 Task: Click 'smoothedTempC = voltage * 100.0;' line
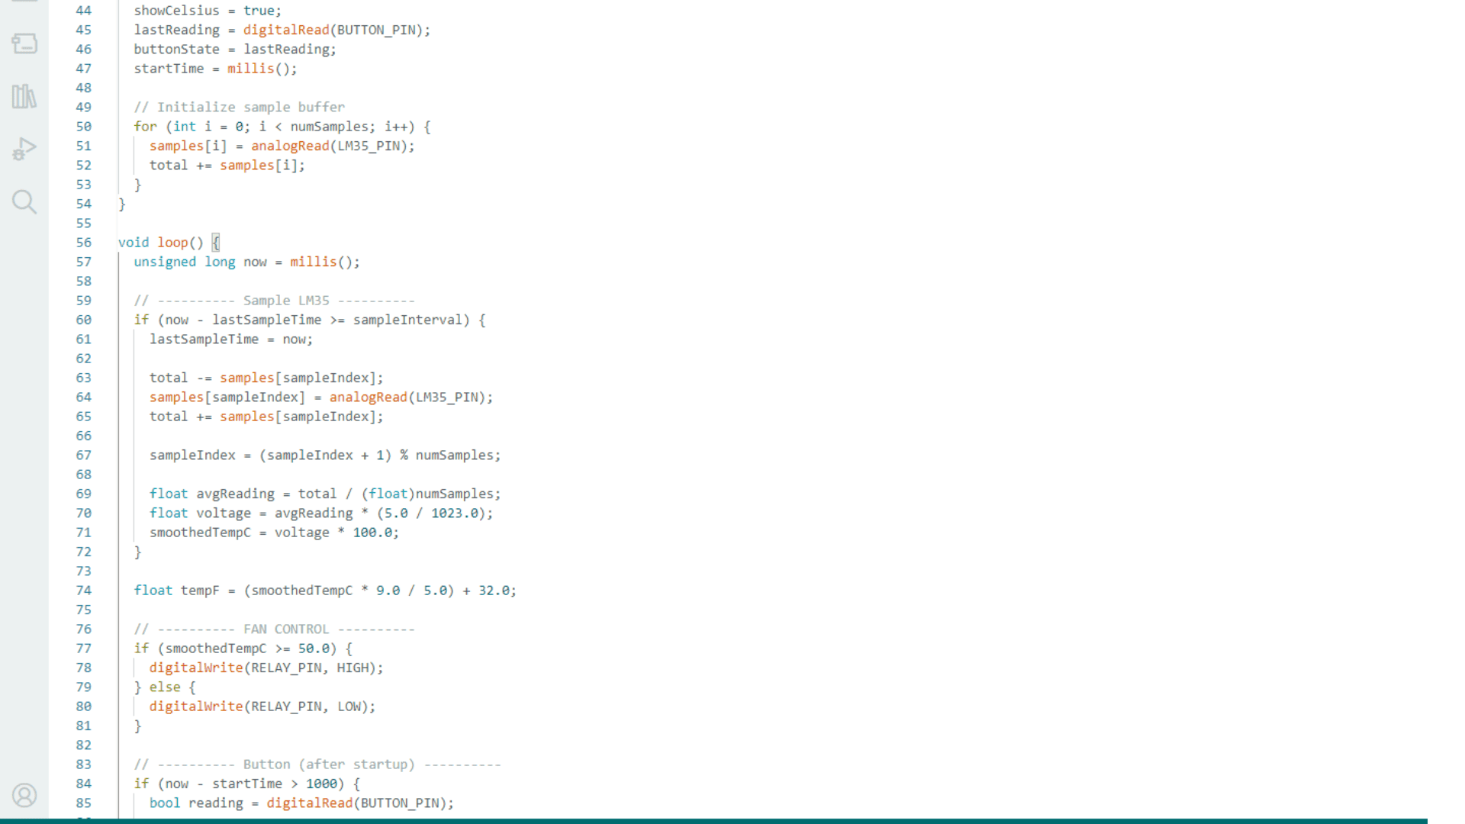274,533
